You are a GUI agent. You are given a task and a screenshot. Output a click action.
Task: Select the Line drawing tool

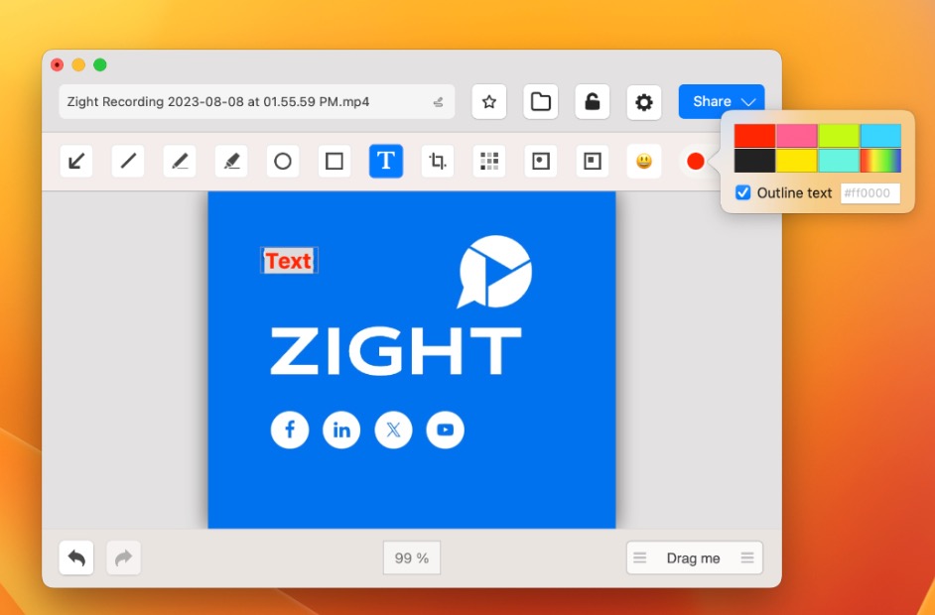pyautogui.click(x=128, y=161)
